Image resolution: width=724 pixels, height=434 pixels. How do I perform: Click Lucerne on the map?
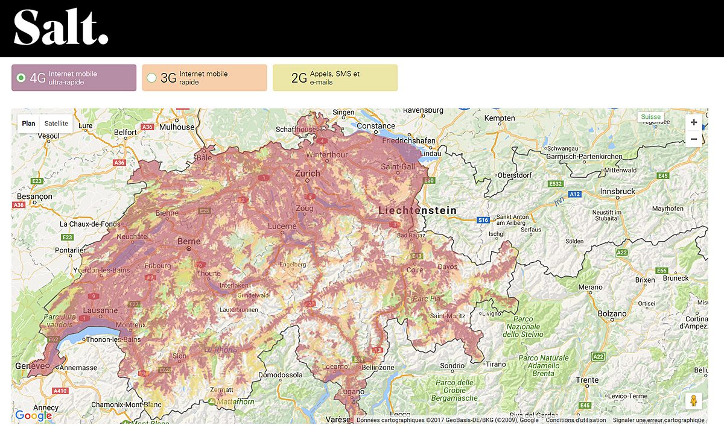282,225
